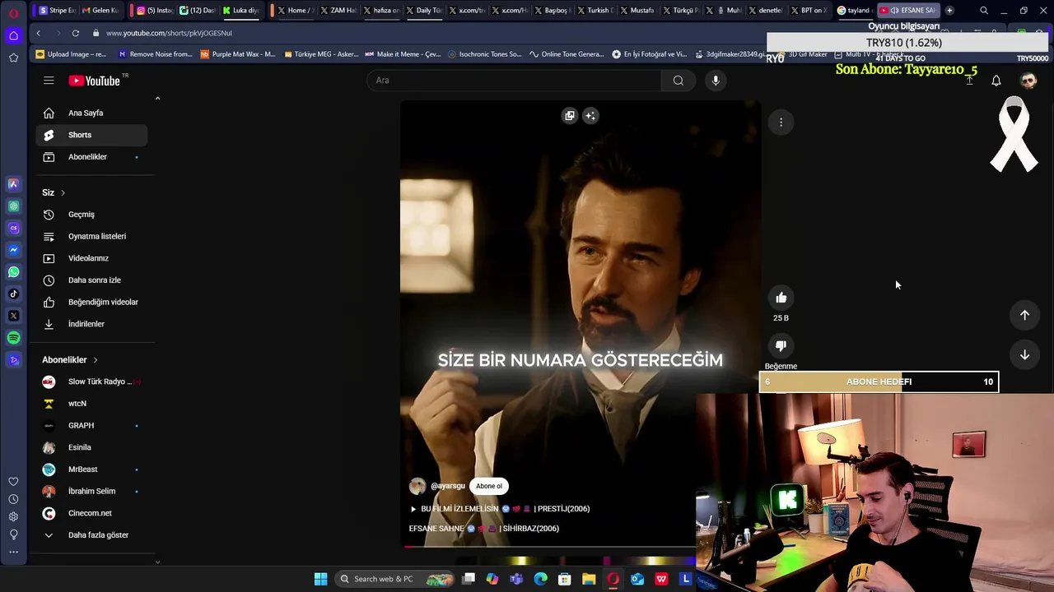Open the YouTube notifications bell
1054x592 pixels.
[x=996, y=81]
